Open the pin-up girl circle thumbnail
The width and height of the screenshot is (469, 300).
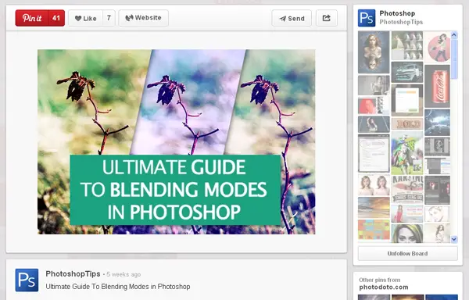click(x=437, y=48)
